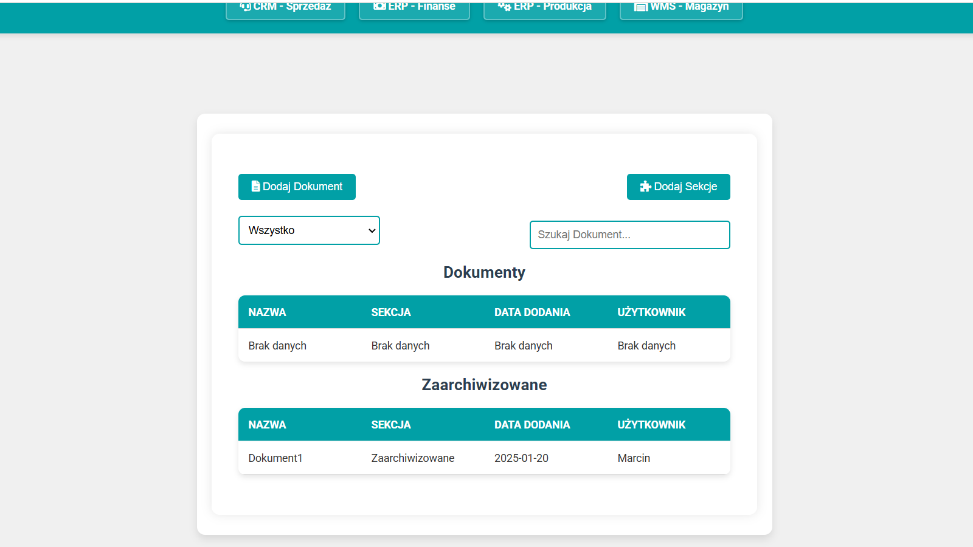973x547 pixels.
Task: Click DATA DODANIA header in Zaarchiwizowane table
Action: click(x=532, y=425)
